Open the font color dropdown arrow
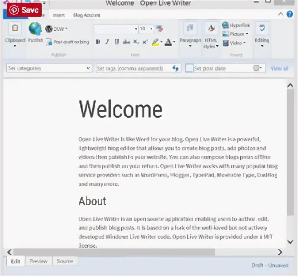The height and width of the screenshot is (276, 298). (x=174, y=42)
